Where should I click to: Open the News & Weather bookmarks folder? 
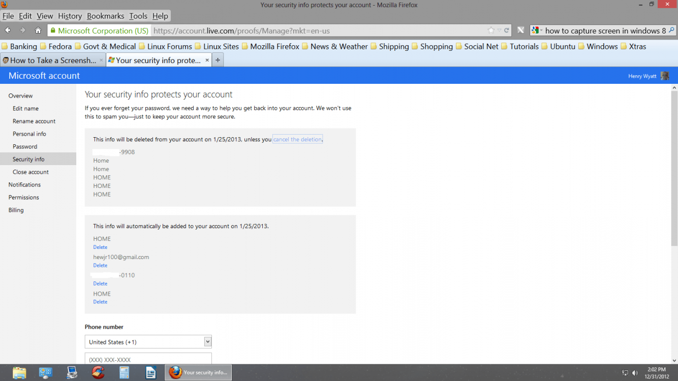point(334,46)
